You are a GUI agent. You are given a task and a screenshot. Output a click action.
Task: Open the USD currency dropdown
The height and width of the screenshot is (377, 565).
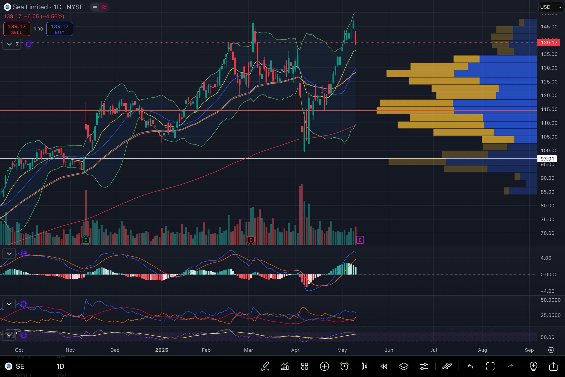[550, 7]
